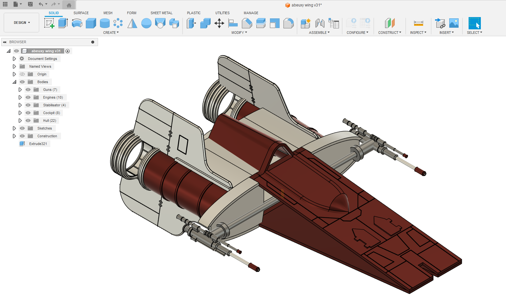Image resolution: width=506 pixels, height=300 pixels.
Task: Go to the Home tab icon
Action: (x=69, y=5)
